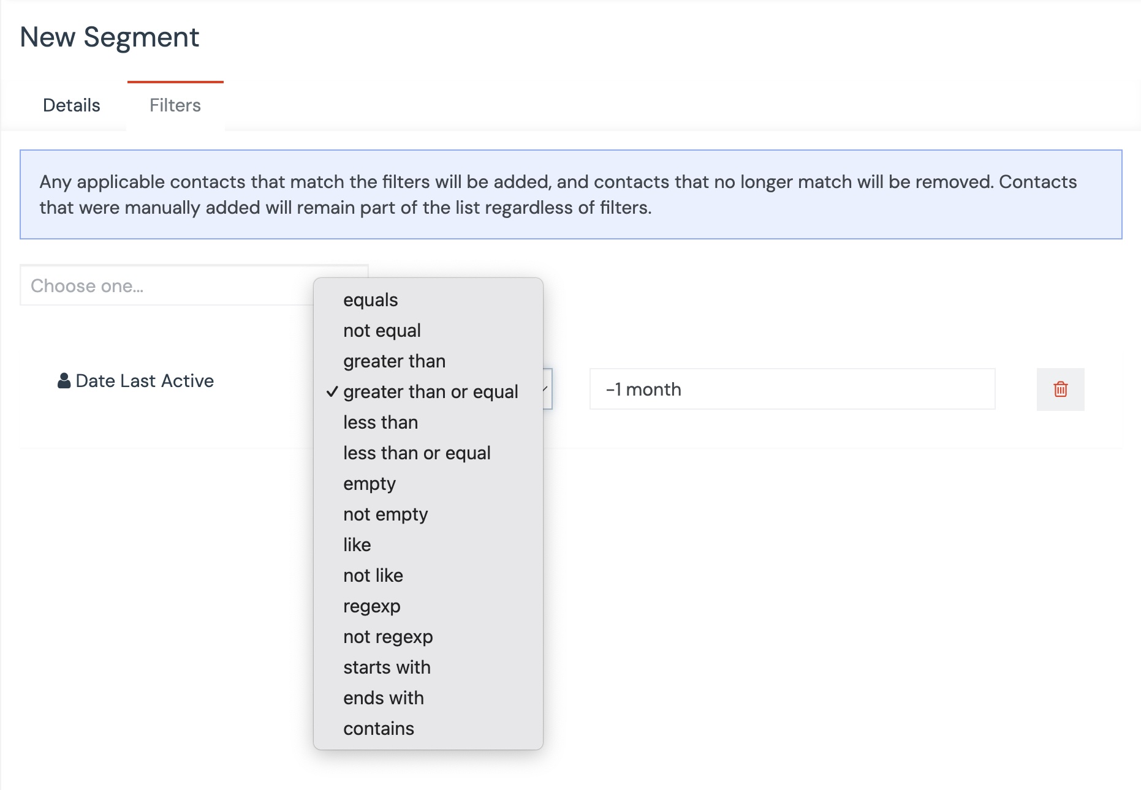Screen dimensions: 1141x790
Task: Select 'ends with' option
Action: click(384, 698)
